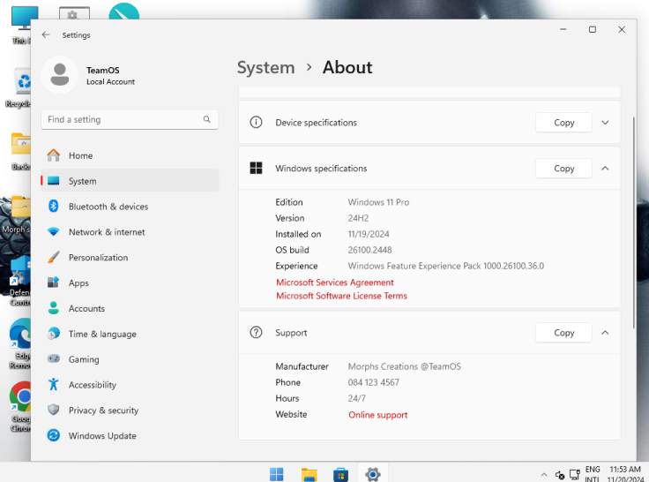The width and height of the screenshot is (649, 482).
Task: Collapse the Windows specifications section
Action: pyautogui.click(x=605, y=169)
